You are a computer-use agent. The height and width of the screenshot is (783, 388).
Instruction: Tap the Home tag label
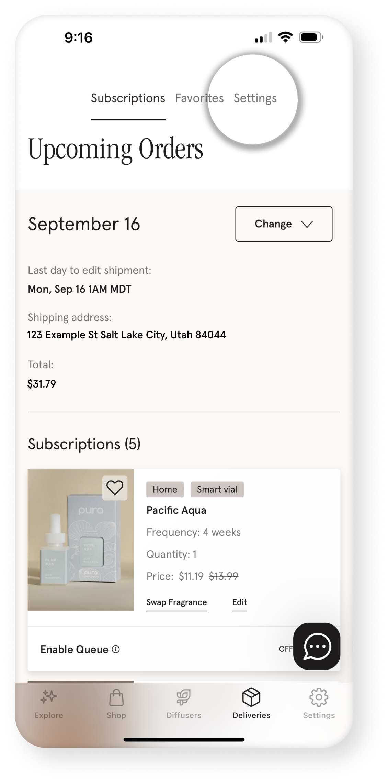coord(165,489)
